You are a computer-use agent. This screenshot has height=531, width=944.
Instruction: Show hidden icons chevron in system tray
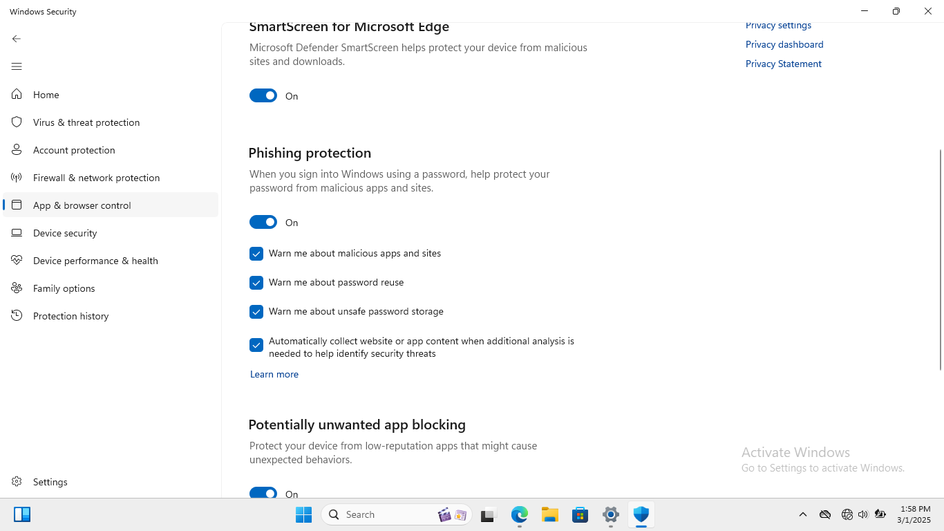pos(803,514)
